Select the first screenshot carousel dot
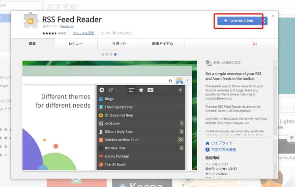Screen dimensions: 295x187 [x=103, y=55]
